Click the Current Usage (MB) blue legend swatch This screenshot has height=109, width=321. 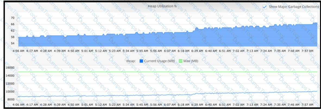pos(141,61)
